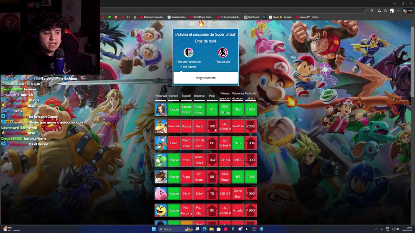Viewport: 415px width, 233px height.
Task: Open the clock showing 20:57
Action: point(407,229)
